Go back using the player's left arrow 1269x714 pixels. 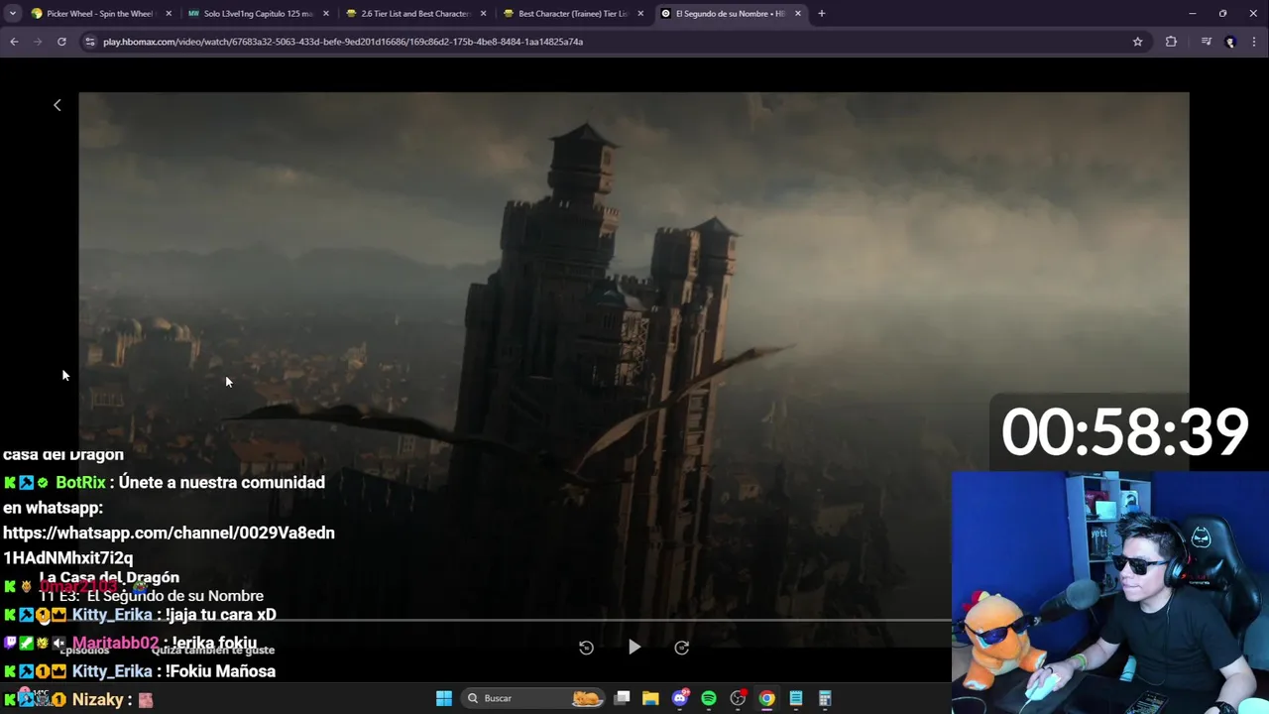pyautogui.click(x=58, y=105)
